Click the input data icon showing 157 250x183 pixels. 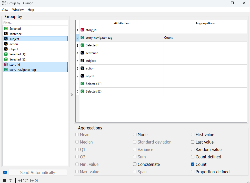coord(20,180)
